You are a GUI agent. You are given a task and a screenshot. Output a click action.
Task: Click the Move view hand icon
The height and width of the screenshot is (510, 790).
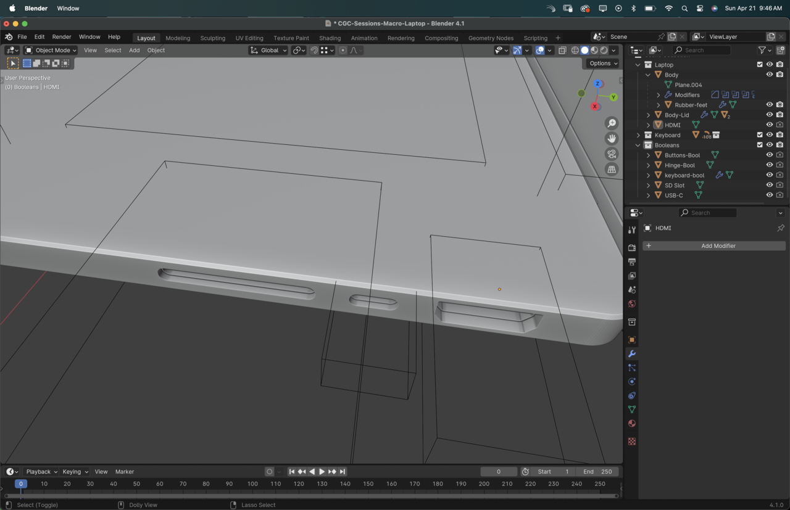coord(612,139)
